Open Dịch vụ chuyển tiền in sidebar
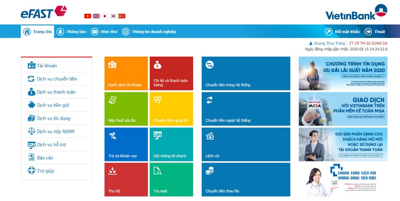 (x=57, y=79)
